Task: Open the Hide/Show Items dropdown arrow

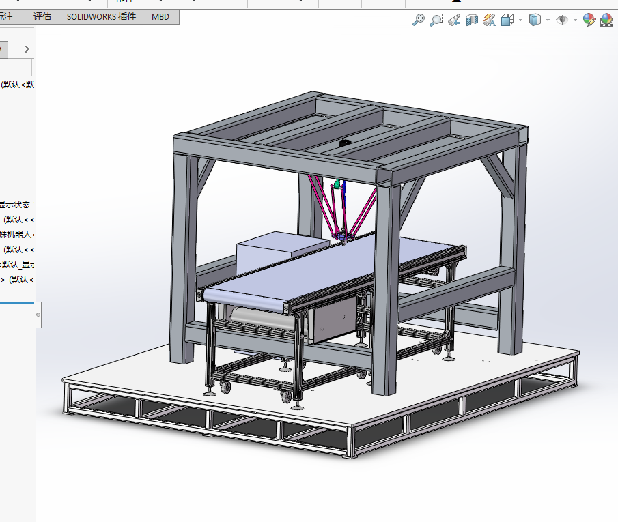Action: click(575, 20)
